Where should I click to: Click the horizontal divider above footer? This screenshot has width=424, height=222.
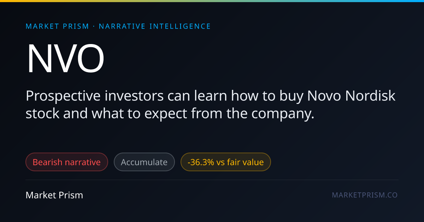(212, 180)
